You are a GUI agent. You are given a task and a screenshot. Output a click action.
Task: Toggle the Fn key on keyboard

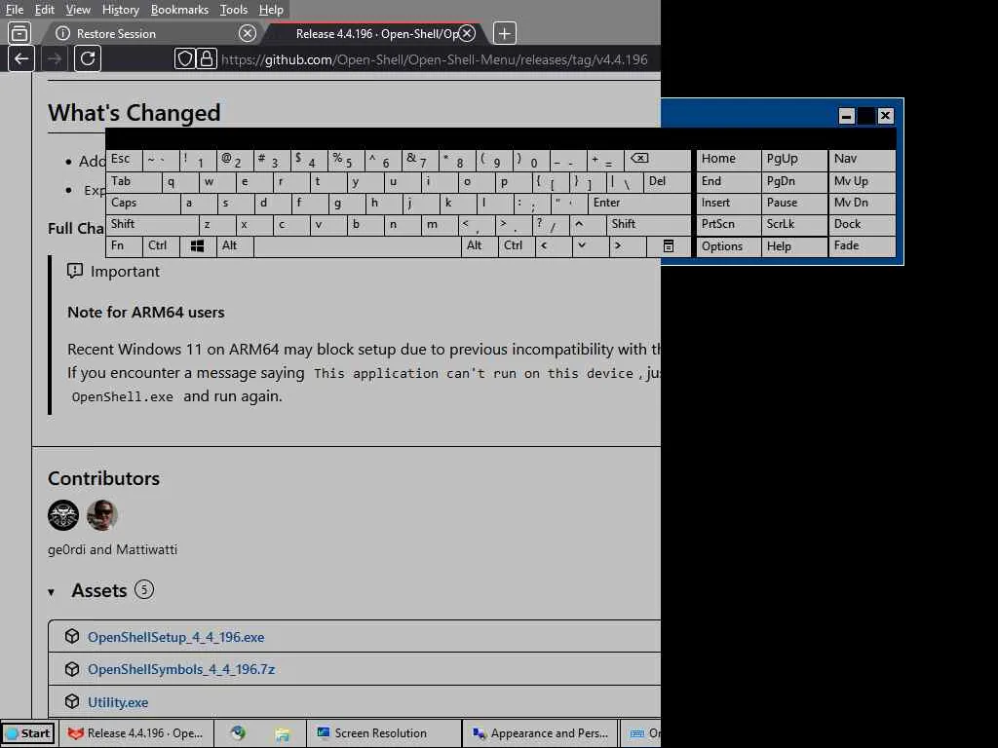(124, 246)
